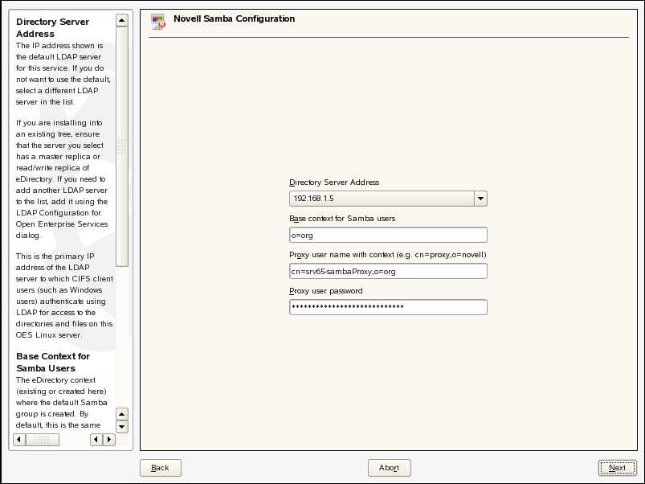Click the Novell Samba Configuration title text

coord(234,19)
